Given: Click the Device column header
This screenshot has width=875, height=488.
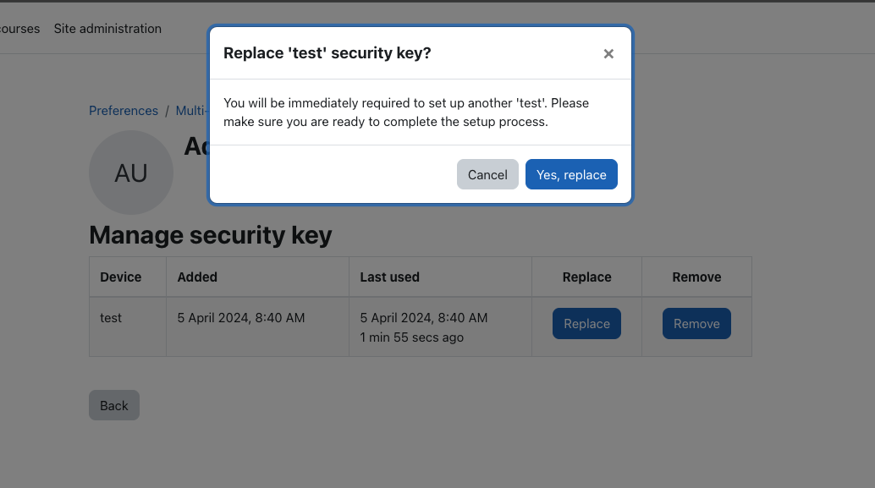Looking at the screenshot, I should [x=120, y=277].
